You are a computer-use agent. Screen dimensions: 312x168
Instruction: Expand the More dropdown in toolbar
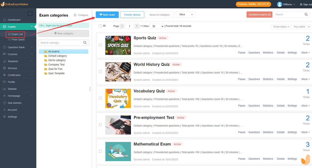click(186, 15)
